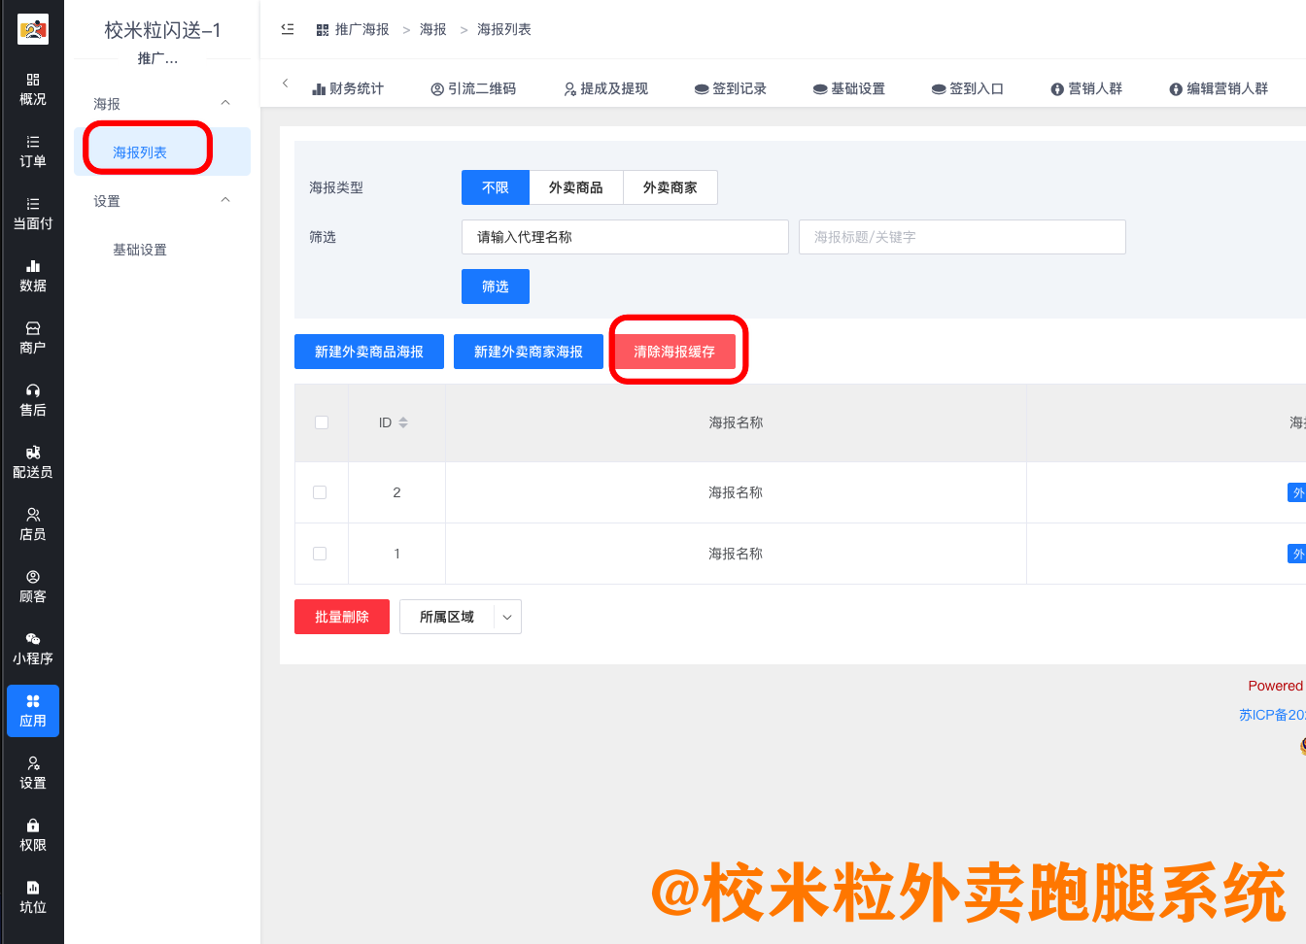Click the 海报标题/关键字 input field
Screen dimensions: 1306x944
[961, 237]
